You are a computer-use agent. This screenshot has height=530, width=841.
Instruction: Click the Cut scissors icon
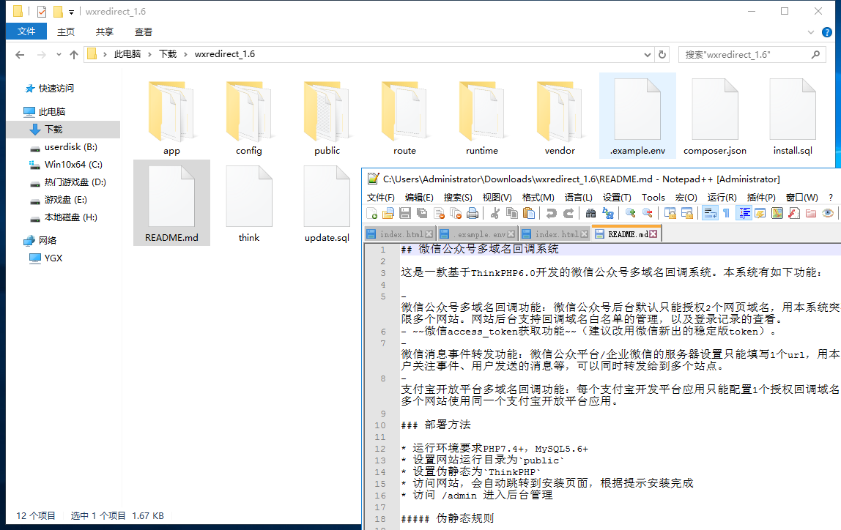pos(495,213)
